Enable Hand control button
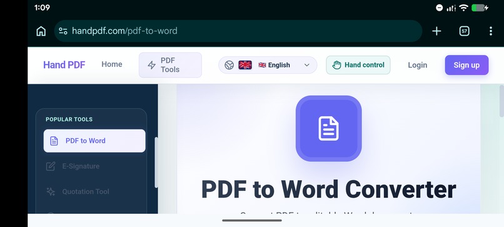Screen dimensions: 504x227 pos(358,65)
